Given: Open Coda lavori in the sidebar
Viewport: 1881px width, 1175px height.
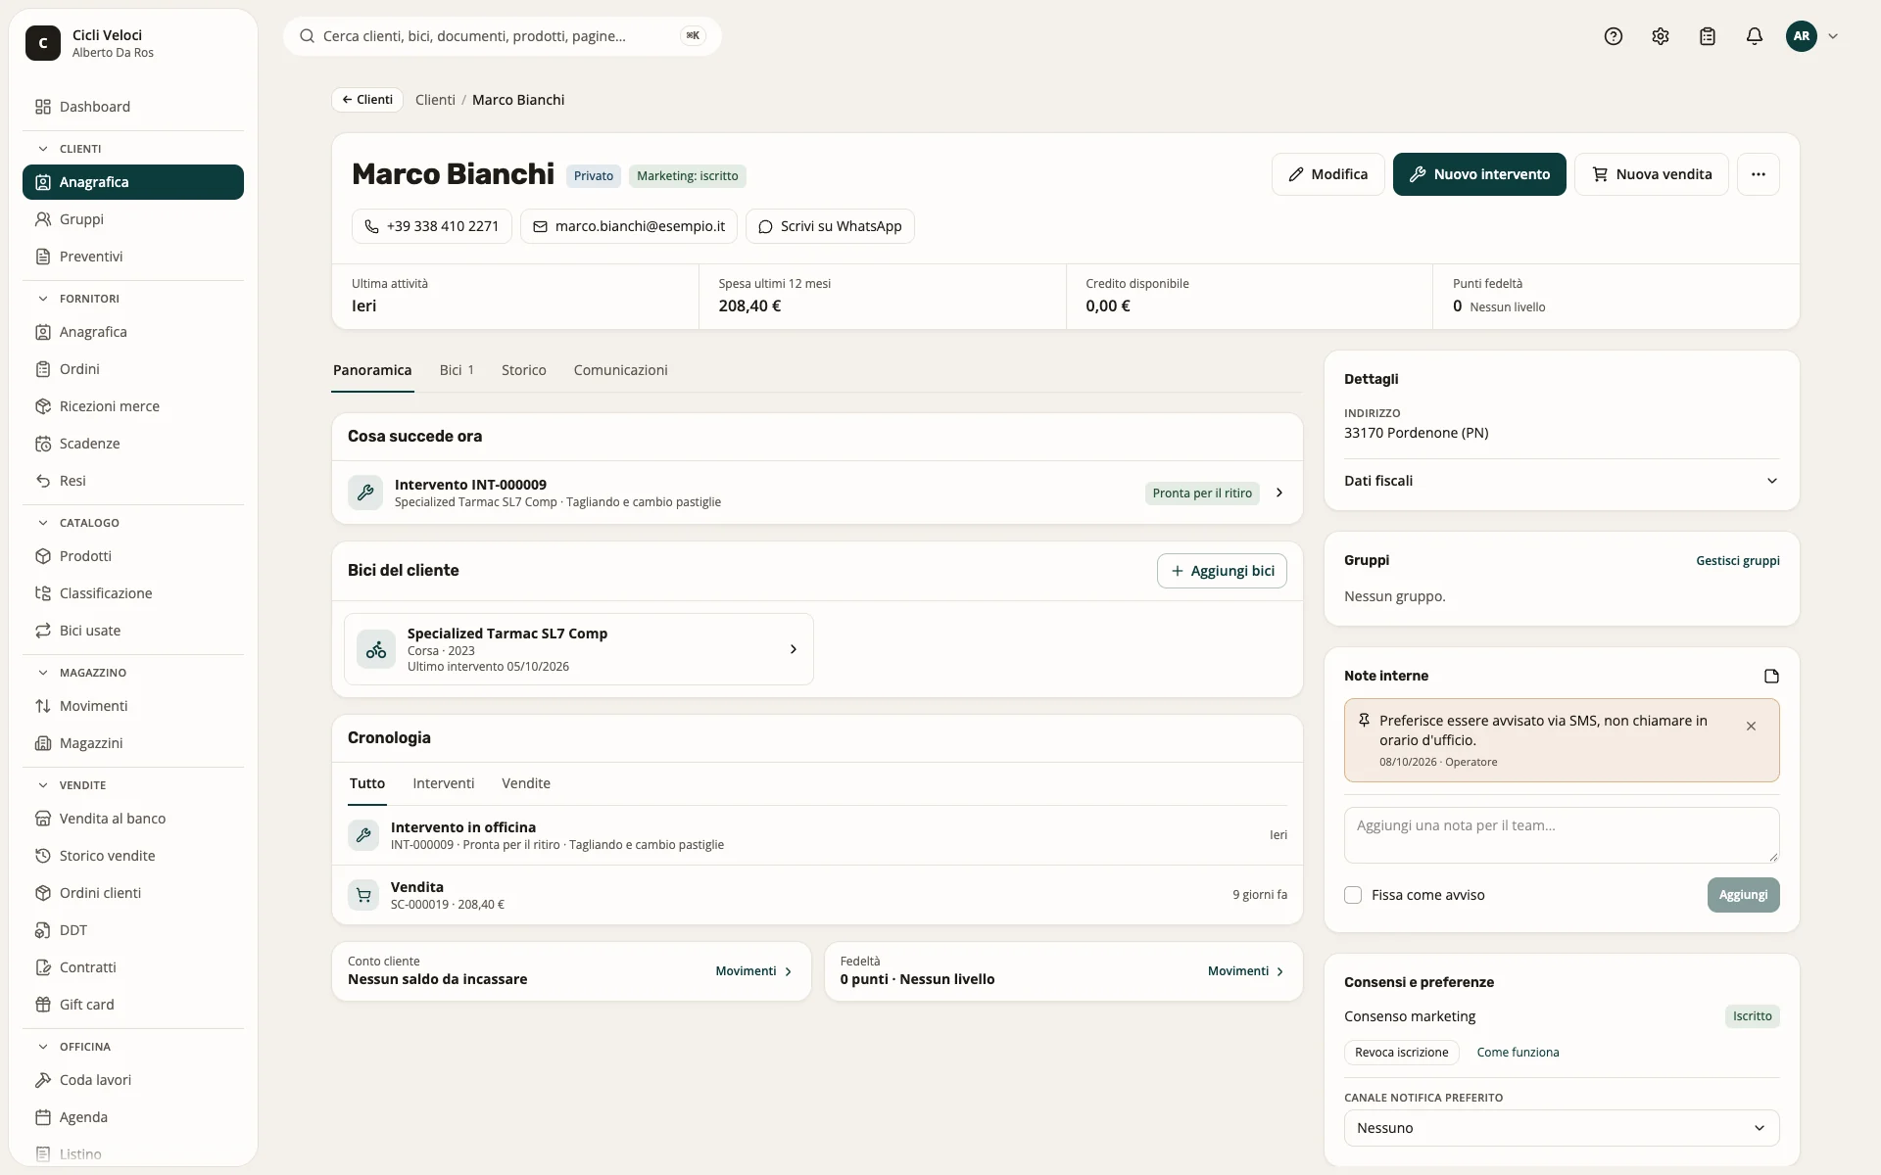Looking at the screenshot, I should (x=133, y=1080).
